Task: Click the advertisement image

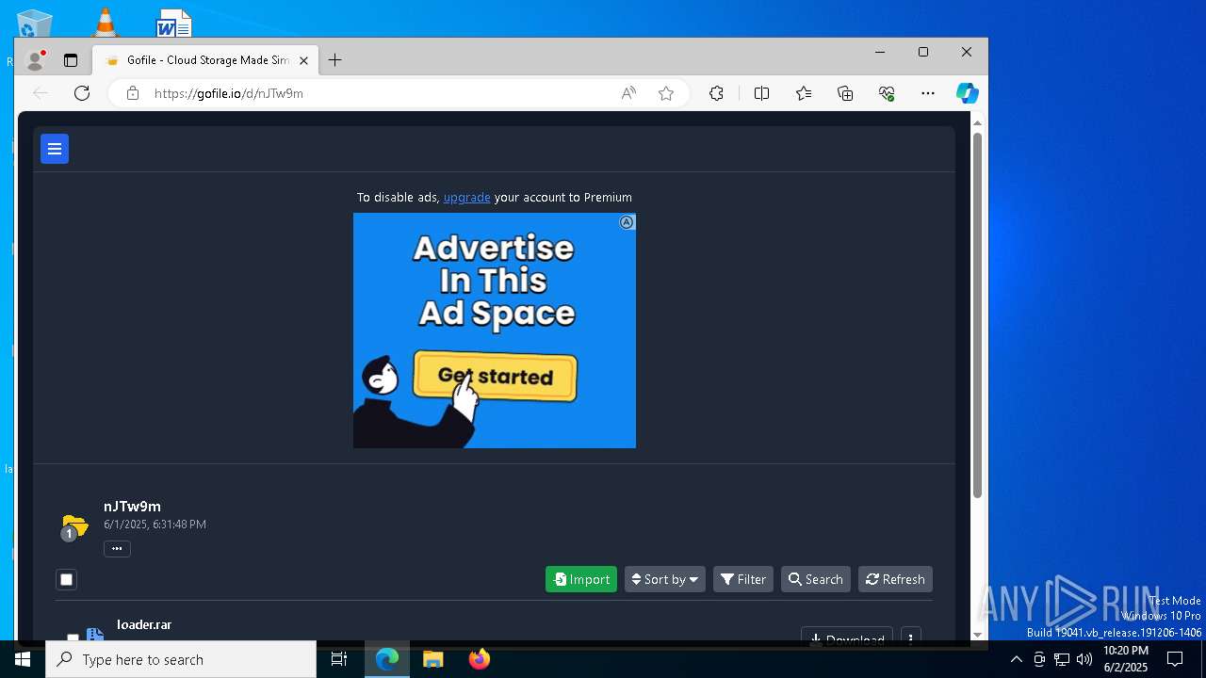Action: 495,331
